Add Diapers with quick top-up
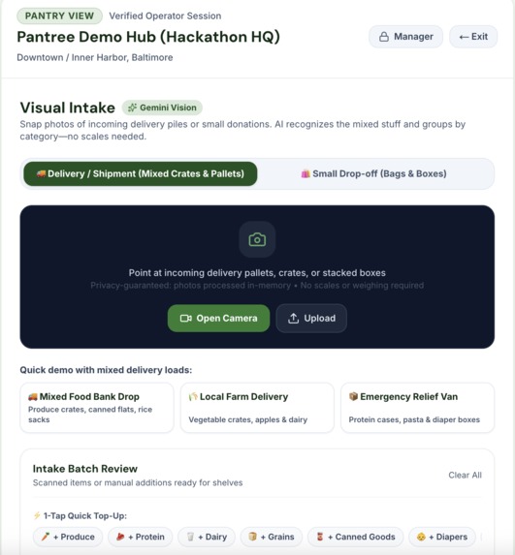Screen dimensions: 515x555 [x=442, y=537]
